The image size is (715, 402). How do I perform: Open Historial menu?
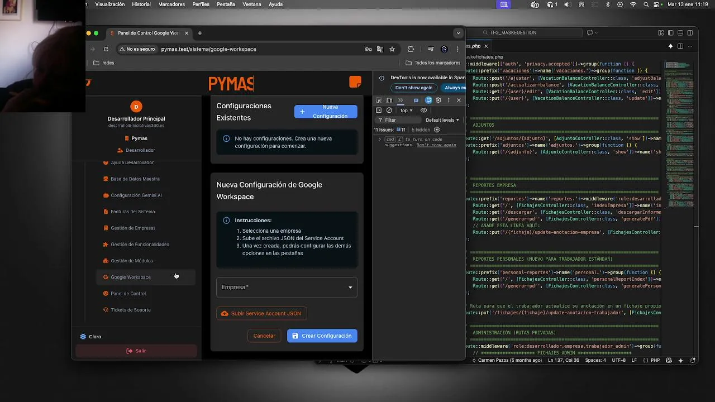(141, 4)
